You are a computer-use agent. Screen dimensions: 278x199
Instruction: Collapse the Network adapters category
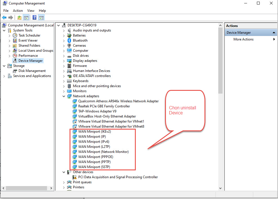(64, 96)
